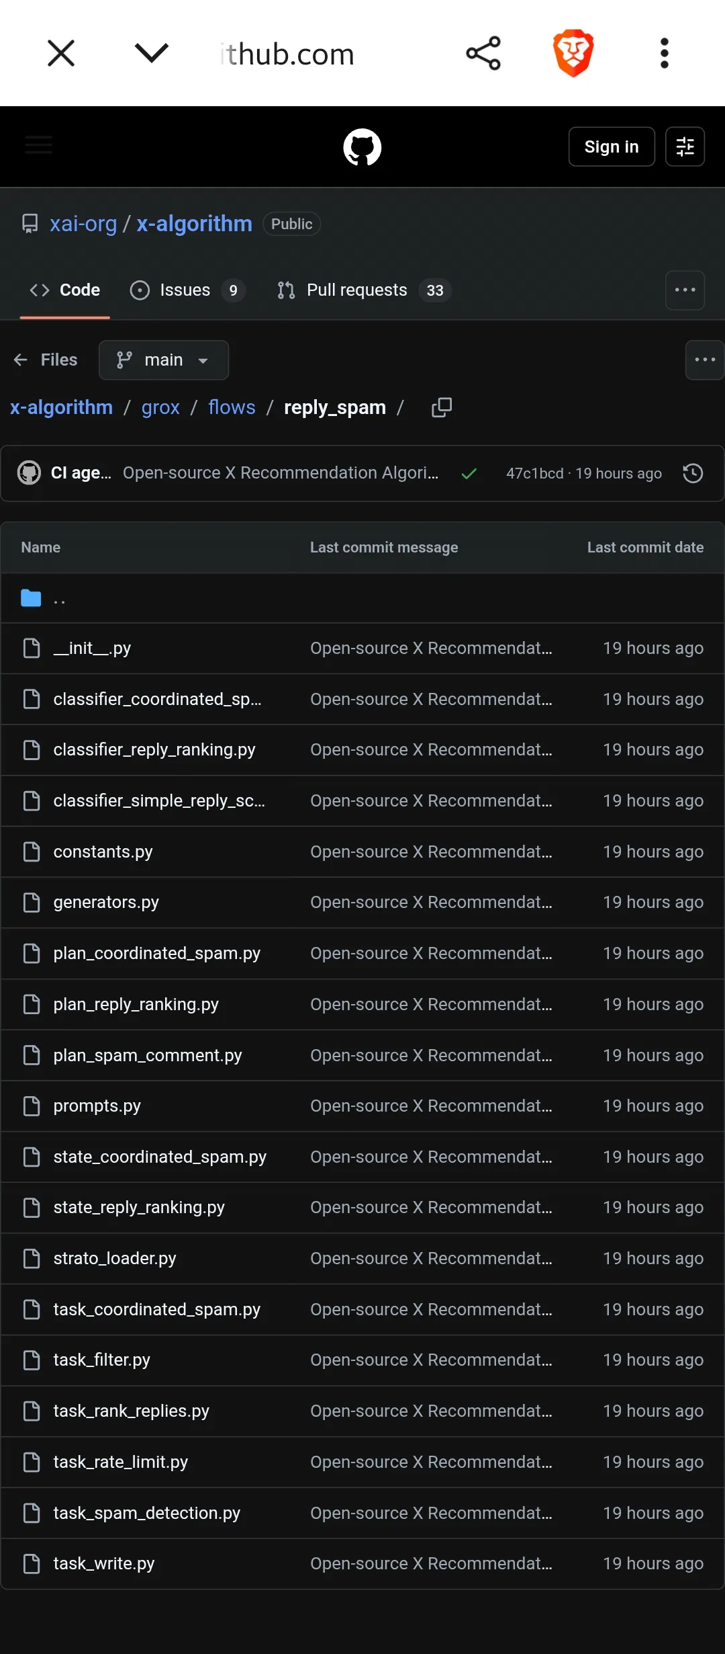The width and height of the screenshot is (725, 1654).
Task: Click file icon beside __init__.py
Action: (32, 649)
